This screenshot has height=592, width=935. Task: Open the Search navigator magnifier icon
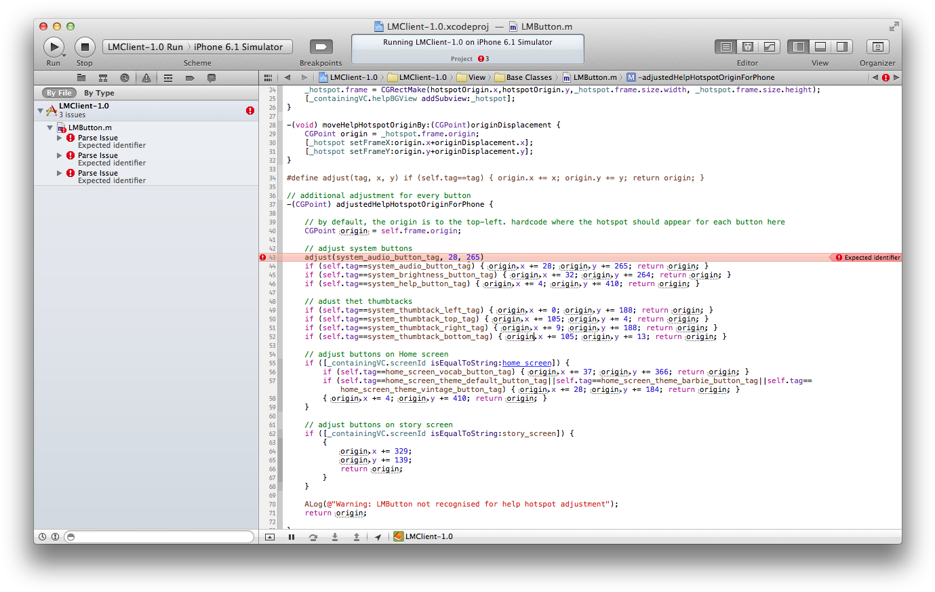point(125,78)
